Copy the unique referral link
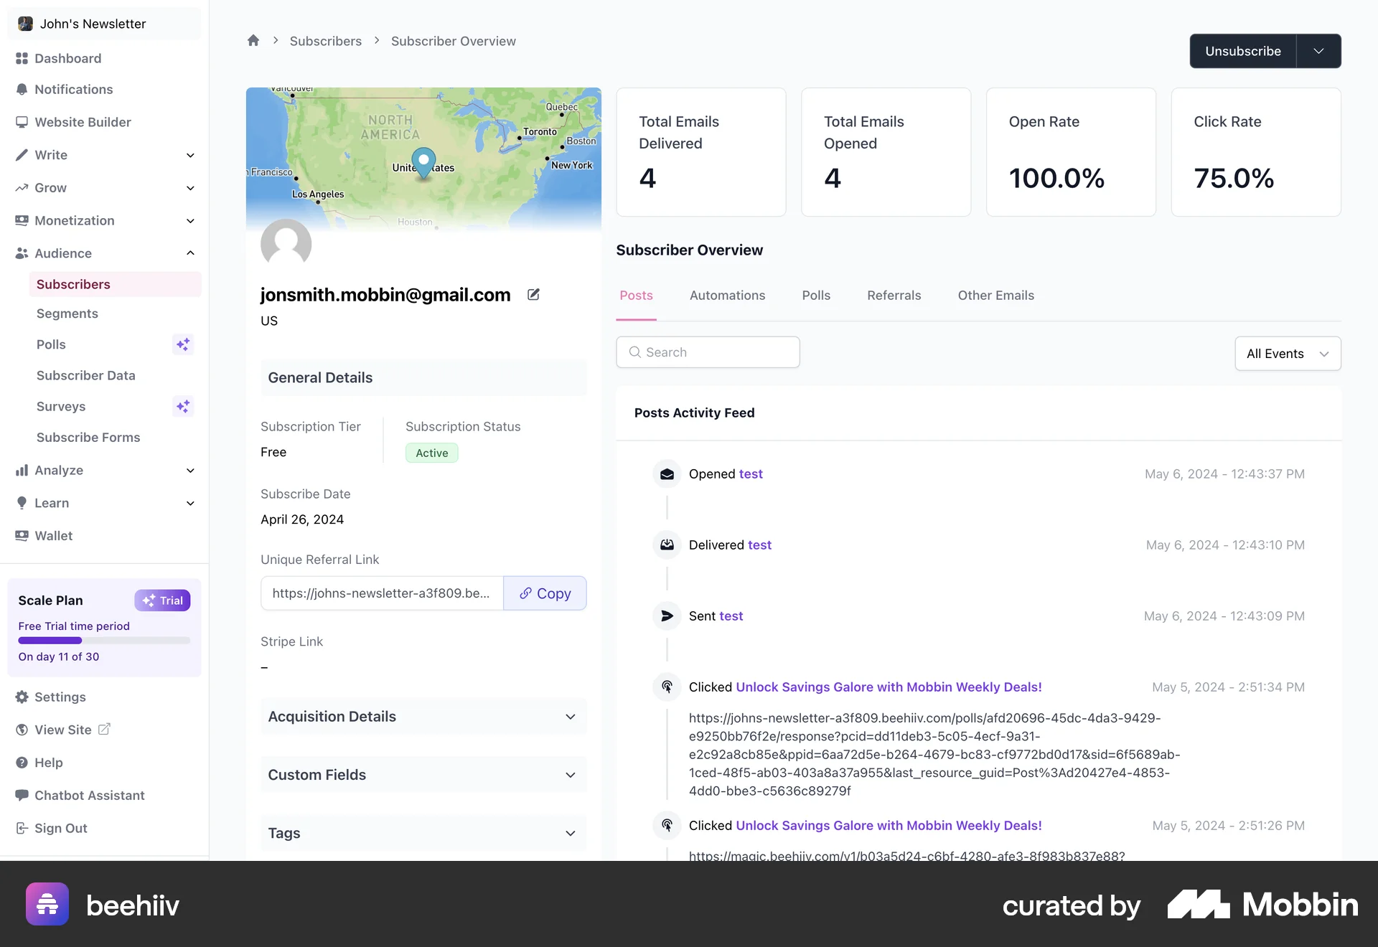The width and height of the screenshot is (1378, 947). [545, 593]
